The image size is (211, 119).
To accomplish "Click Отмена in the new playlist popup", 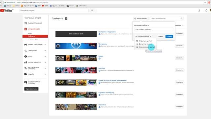I will coord(160,36).
